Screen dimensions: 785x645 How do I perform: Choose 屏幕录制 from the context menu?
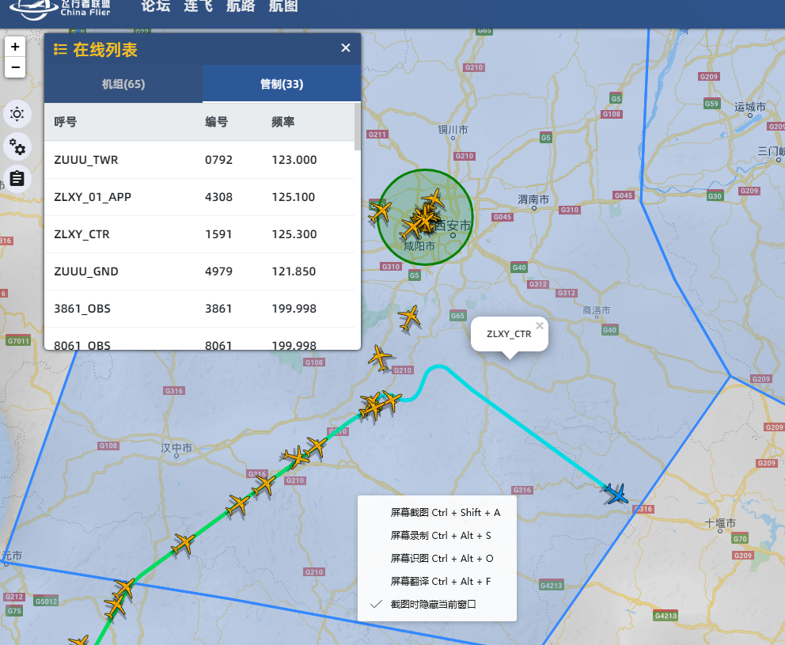(x=438, y=536)
